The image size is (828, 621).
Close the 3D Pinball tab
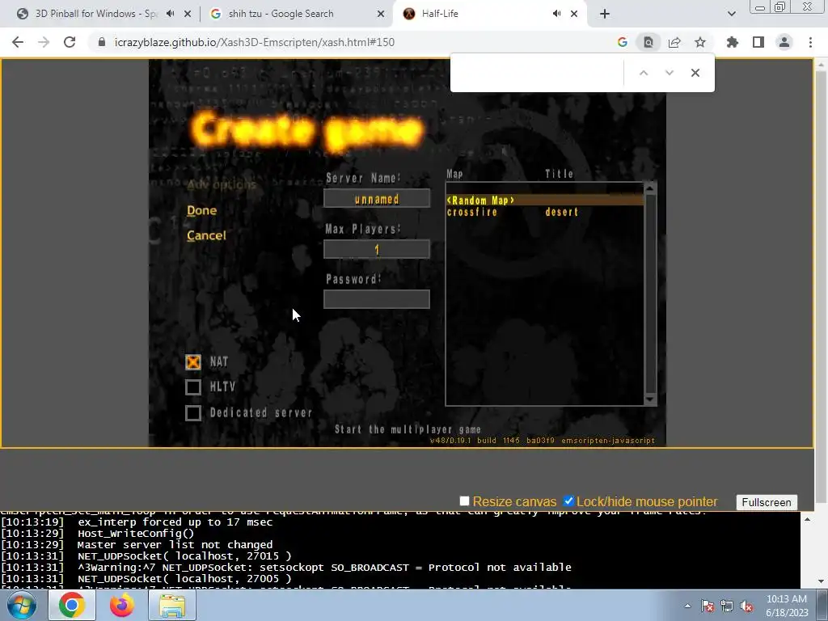coord(188,15)
